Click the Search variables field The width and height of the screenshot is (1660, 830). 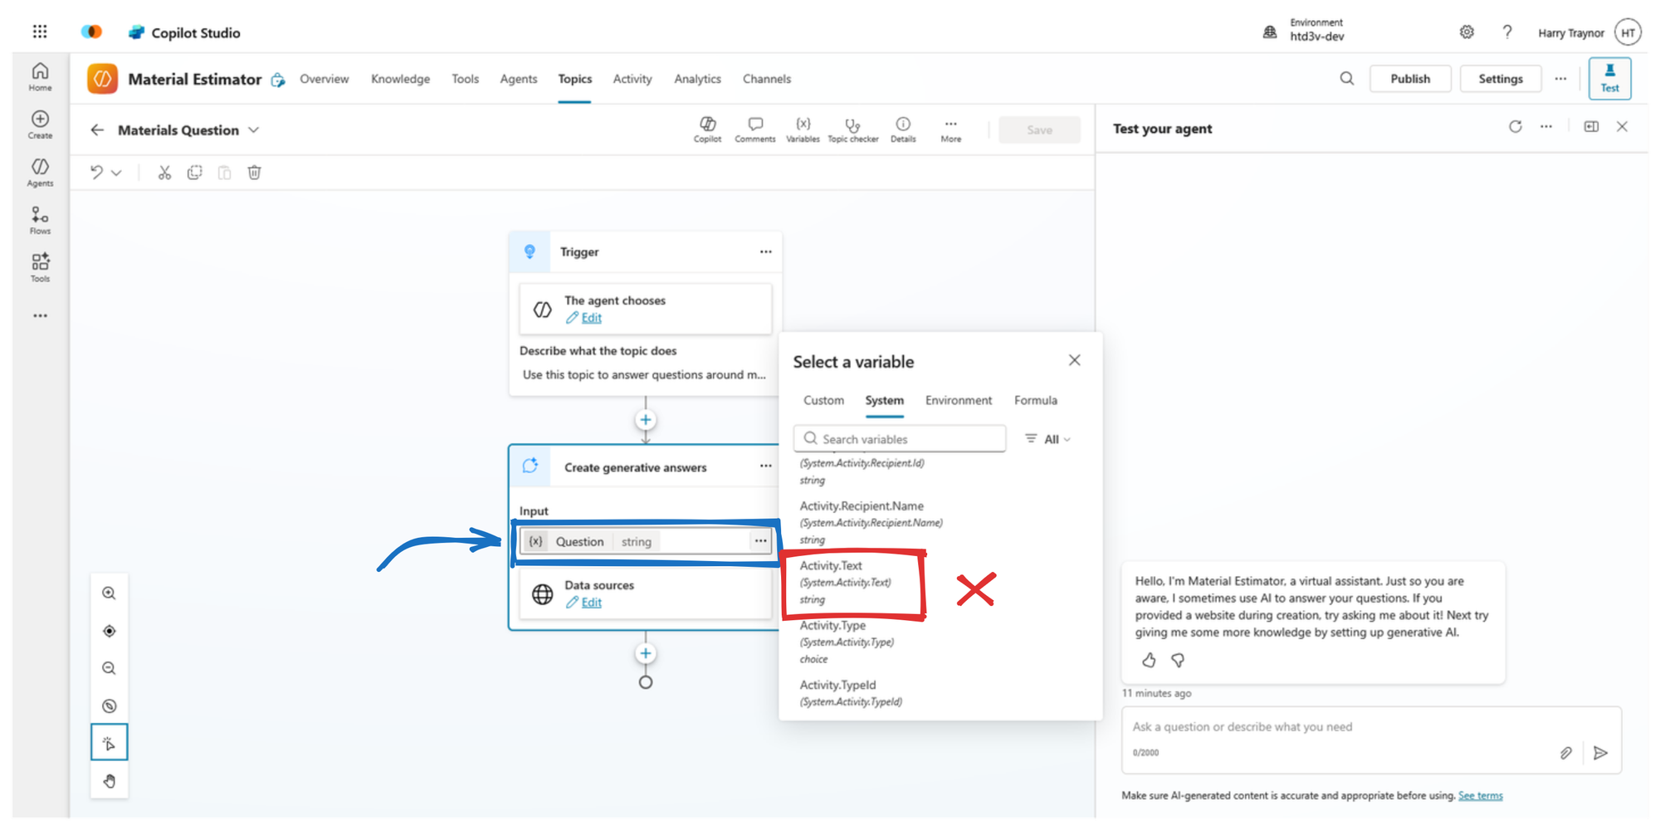(900, 439)
